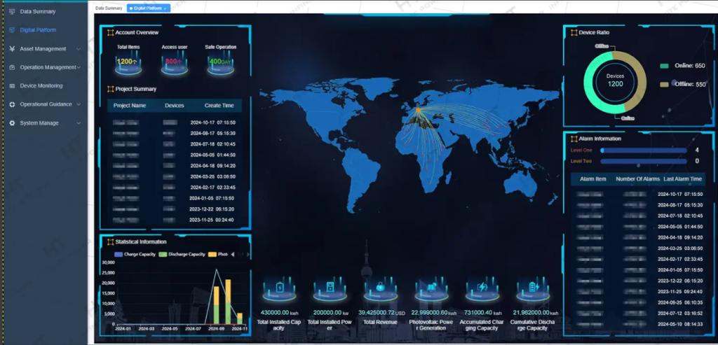Click the Total Installed Capacity battery icon
This screenshot has width=718, height=345.
pos(279,288)
